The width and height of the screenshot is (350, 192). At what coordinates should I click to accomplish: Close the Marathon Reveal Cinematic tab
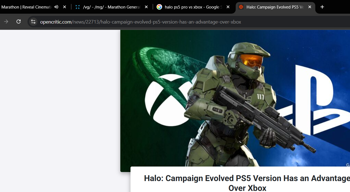tap(65, 7)
